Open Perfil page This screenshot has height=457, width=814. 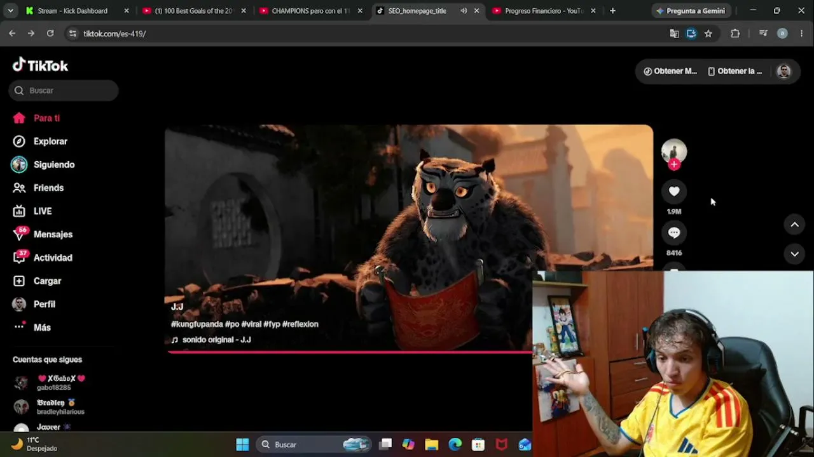click(x=34, y=304)
